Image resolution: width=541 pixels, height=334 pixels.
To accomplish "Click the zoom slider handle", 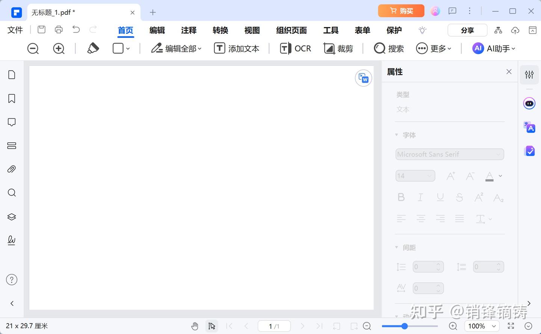I will pos(404,326).
